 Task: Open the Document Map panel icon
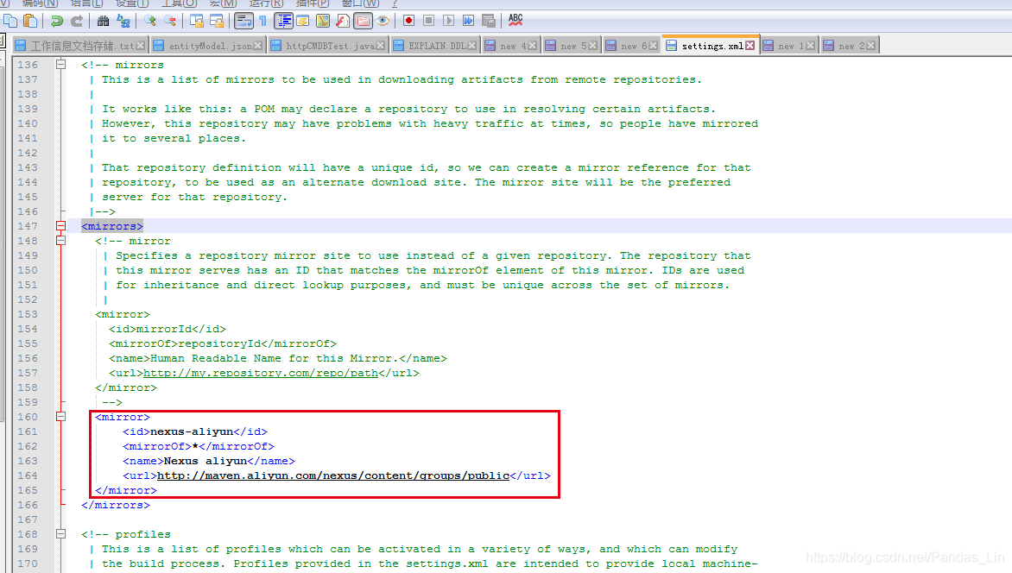click(323, 21)
